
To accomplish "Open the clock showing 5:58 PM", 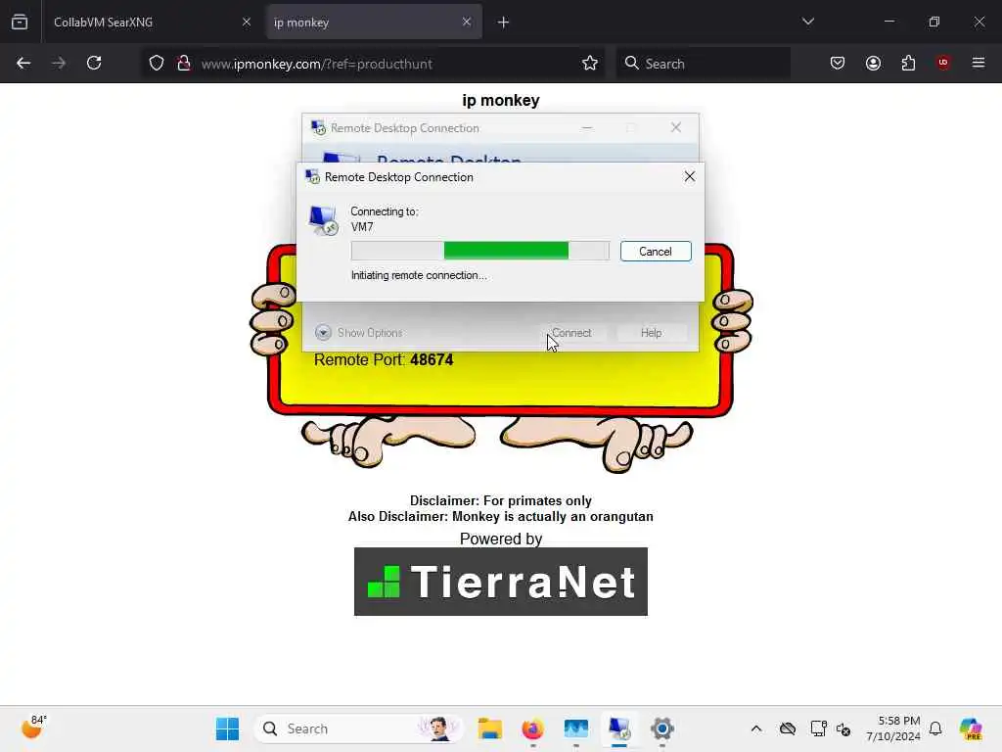I will pos(892,728).
